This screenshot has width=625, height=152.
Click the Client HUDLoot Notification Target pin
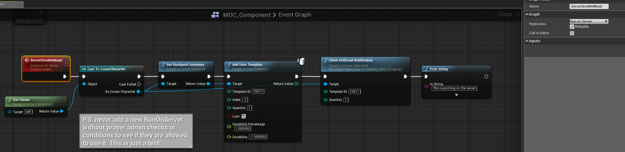[x=326, y=84]
